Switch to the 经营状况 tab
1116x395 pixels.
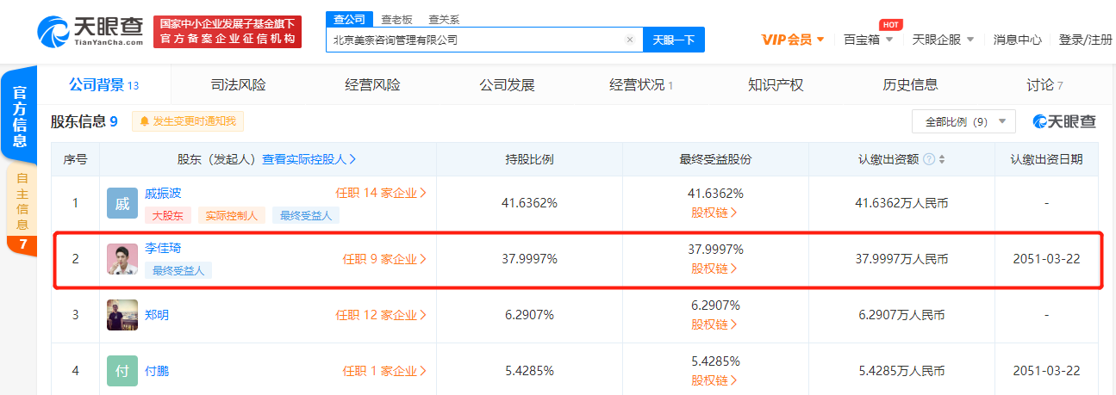tap(641, 85)
